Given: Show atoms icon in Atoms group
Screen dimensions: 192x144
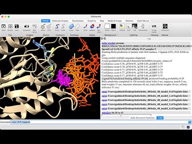Looking at the screenshot, I should point(43,26).
